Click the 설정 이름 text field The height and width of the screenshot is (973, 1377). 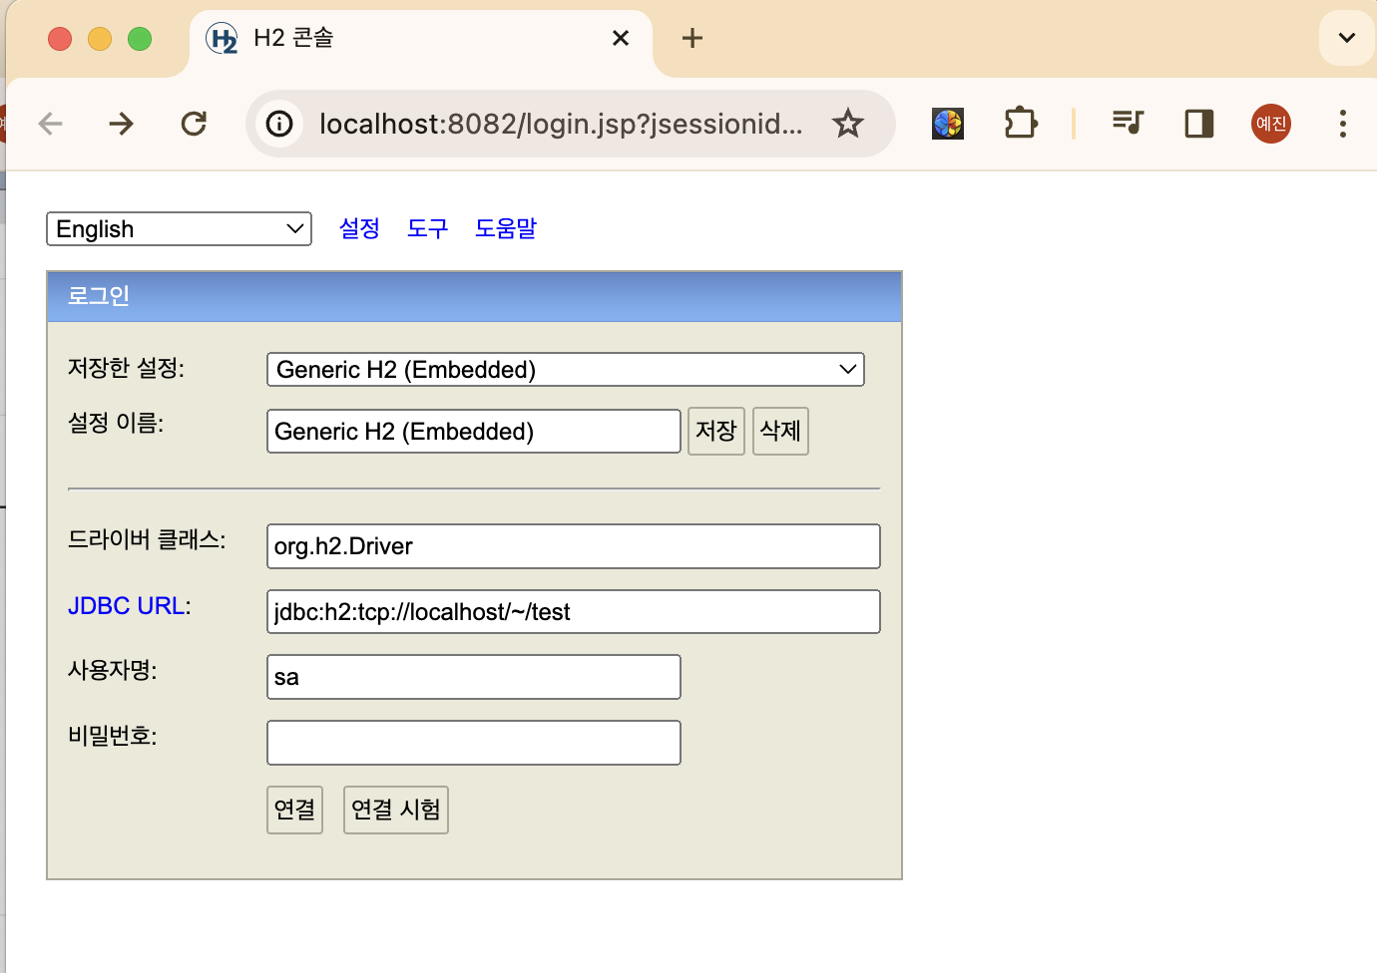pos(474,431)
